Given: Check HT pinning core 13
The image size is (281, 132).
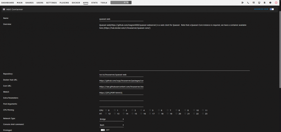Looking at the screenshot, I should click(115, 113).
